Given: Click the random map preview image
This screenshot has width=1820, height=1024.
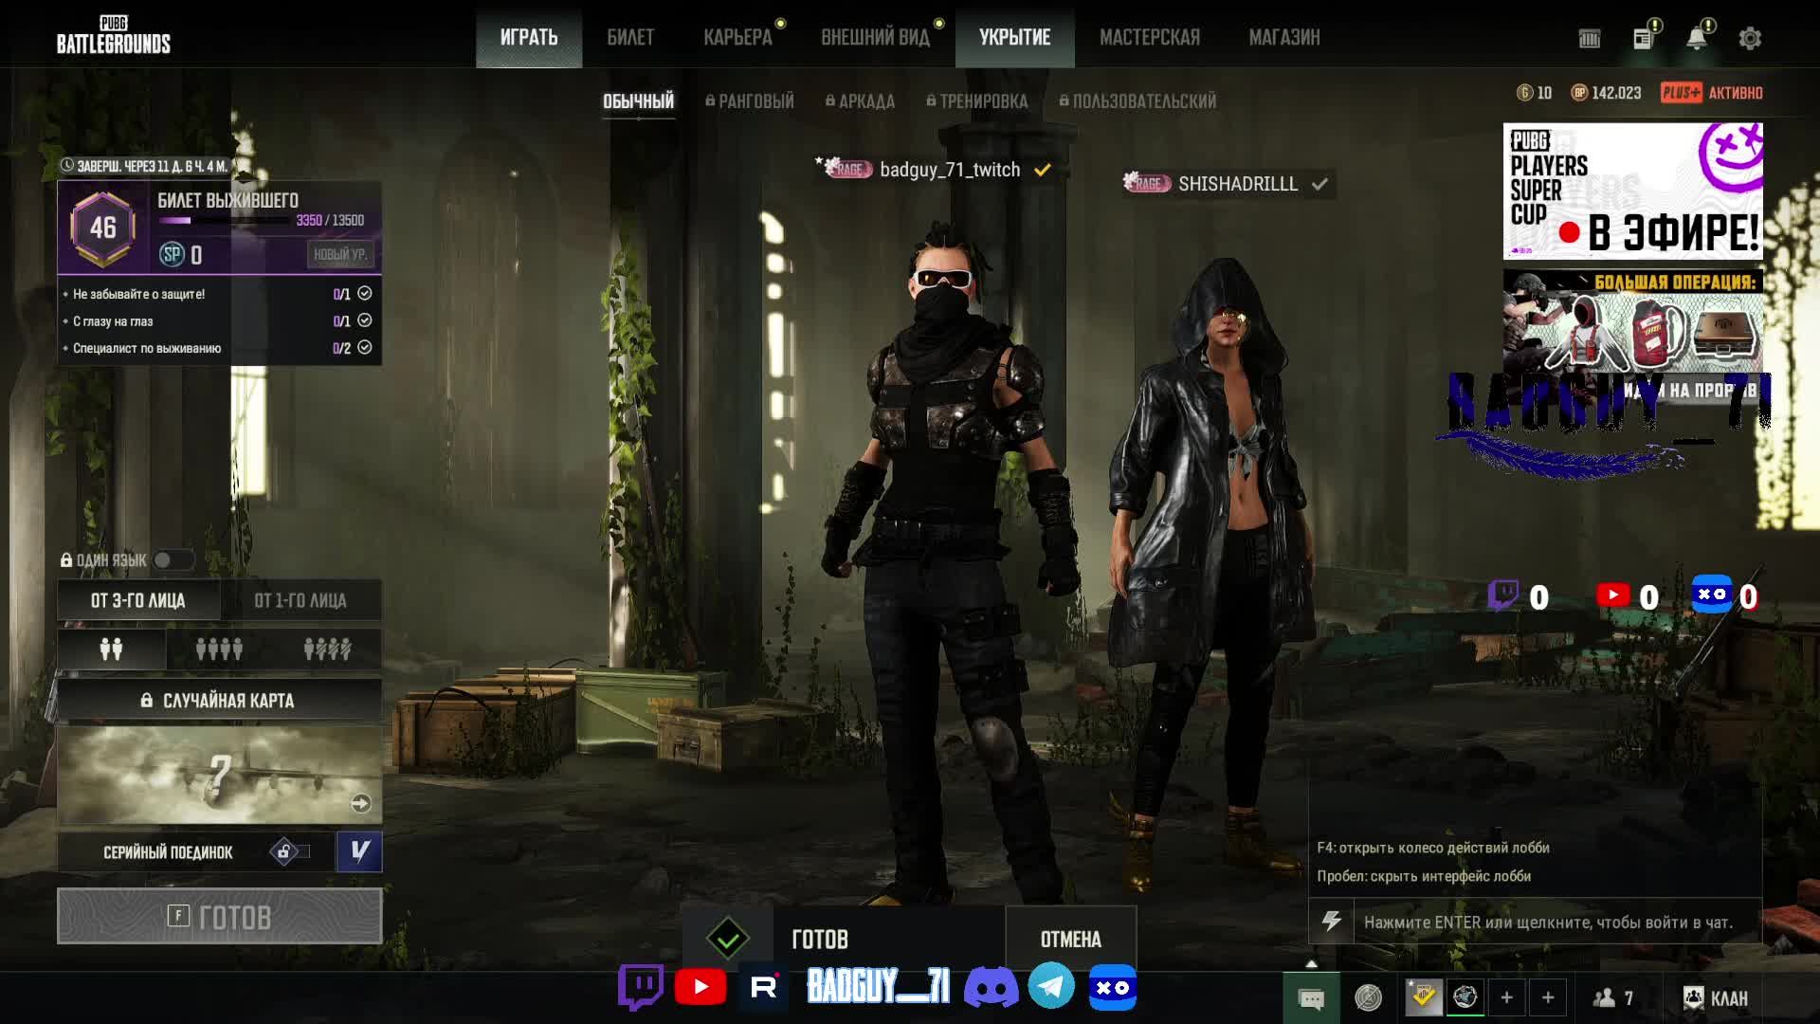Looking at the screenshot, I should coord(220,775).
